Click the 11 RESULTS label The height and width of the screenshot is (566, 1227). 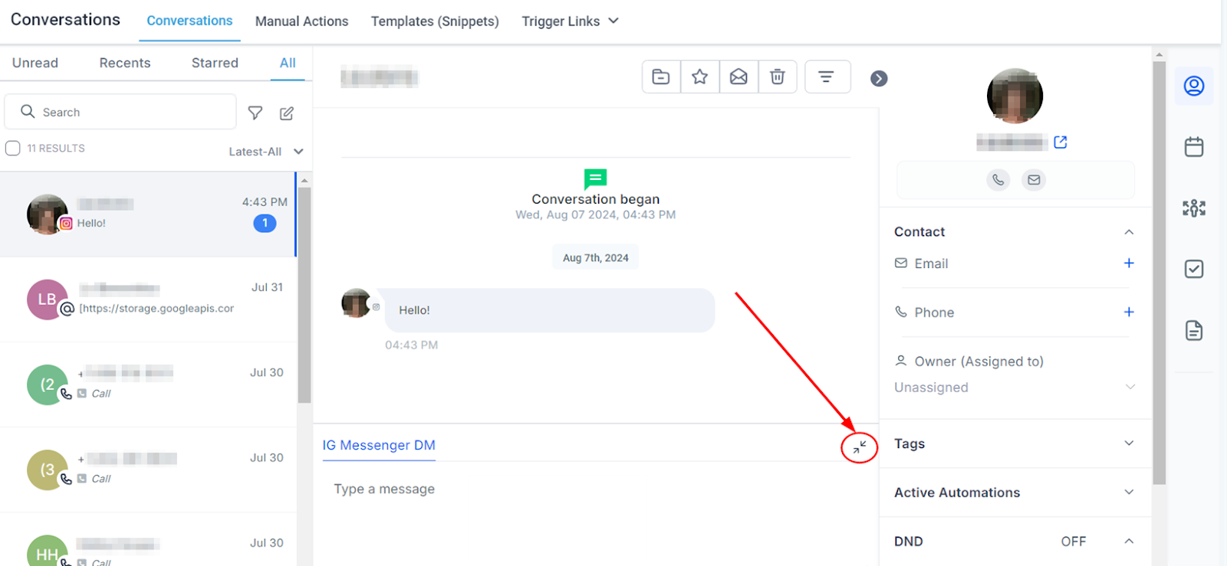tap(56, 149)
